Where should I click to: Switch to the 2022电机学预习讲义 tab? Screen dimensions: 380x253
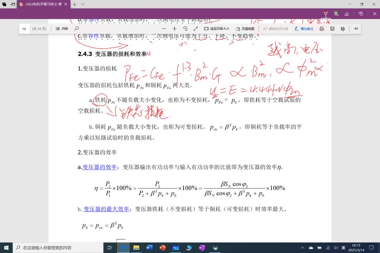coord(44,4)
